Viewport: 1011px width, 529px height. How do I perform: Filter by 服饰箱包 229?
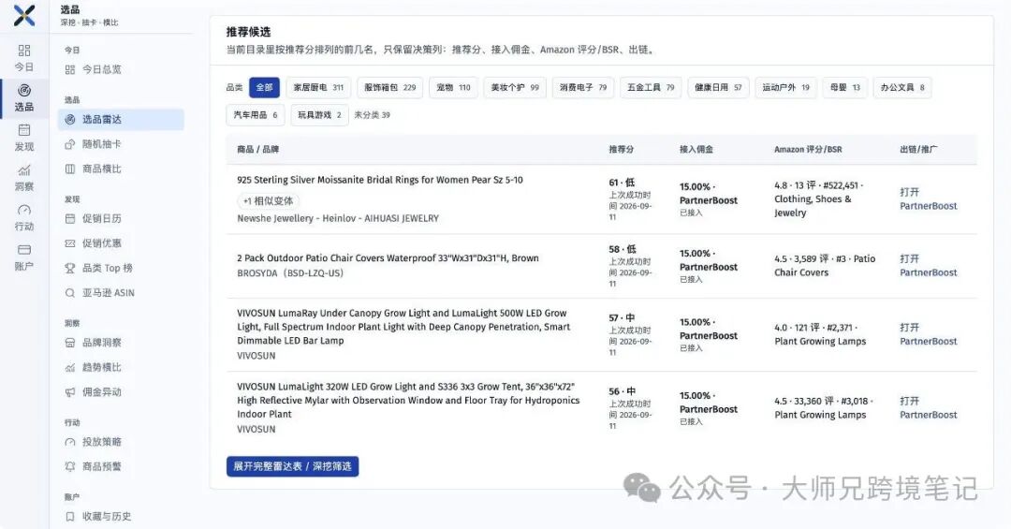click(390, 88)
